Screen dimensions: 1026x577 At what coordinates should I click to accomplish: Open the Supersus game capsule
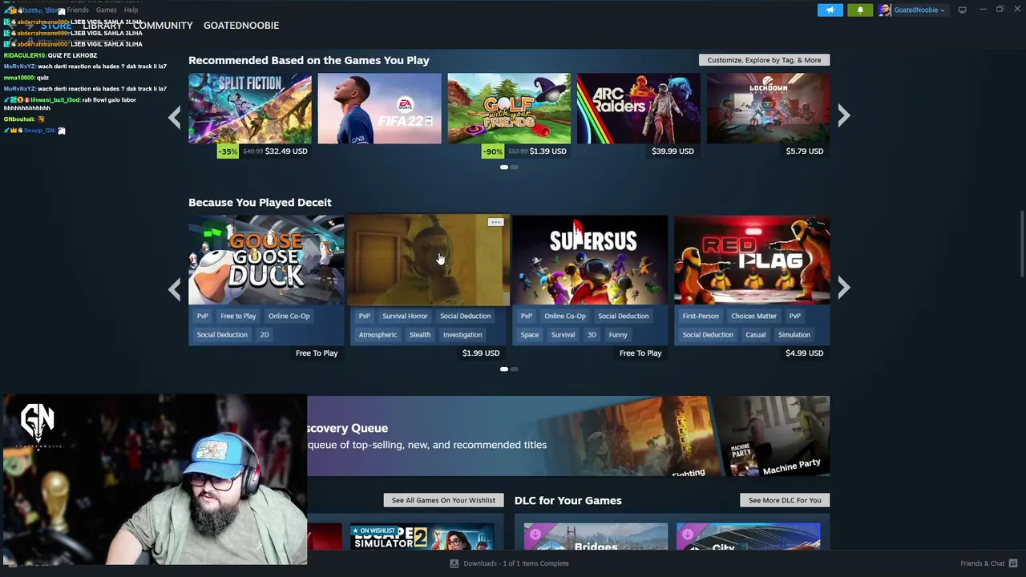(x=590, y=260)
